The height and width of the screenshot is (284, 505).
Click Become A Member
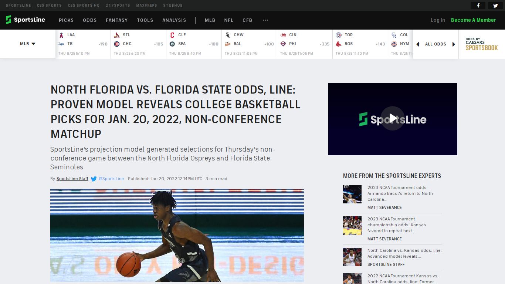click(x=474, y=20)
